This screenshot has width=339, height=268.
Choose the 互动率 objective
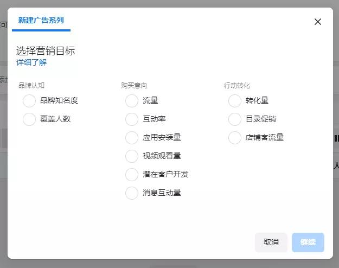tap(132, 119)
